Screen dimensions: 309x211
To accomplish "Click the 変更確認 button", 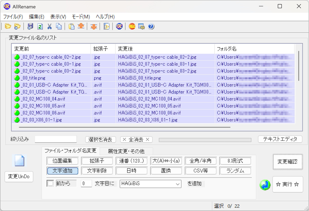I will 287,162.
